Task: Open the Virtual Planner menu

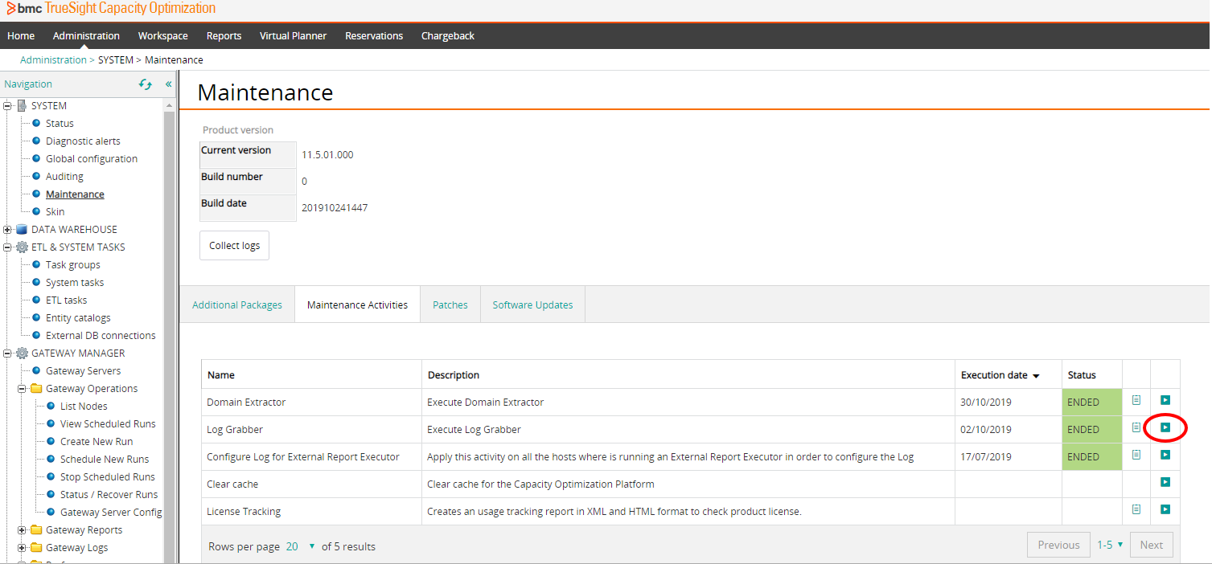Action: [293, 36]
